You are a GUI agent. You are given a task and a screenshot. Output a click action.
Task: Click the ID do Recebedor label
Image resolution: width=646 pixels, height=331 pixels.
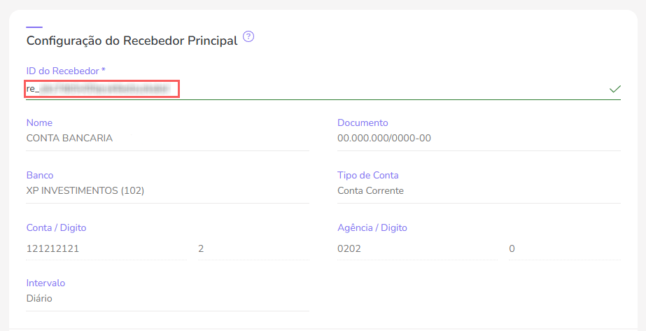coord(66,71)
